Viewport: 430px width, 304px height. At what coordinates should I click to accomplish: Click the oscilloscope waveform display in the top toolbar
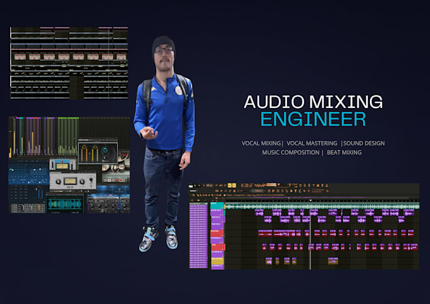261,185
